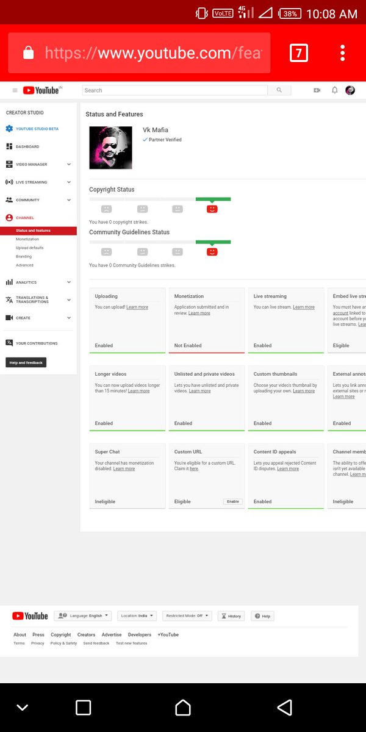Click the red smiley under Community Guidelines Status
The height and width of the screenshot is (732, 366).
tap(212, 251)
